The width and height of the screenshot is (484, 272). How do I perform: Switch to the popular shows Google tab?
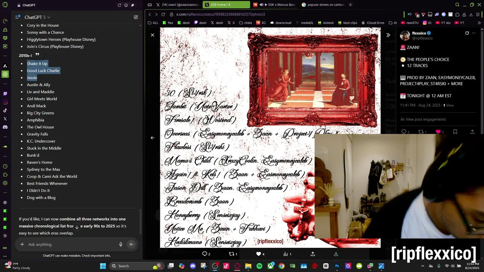tap(323, 5)
